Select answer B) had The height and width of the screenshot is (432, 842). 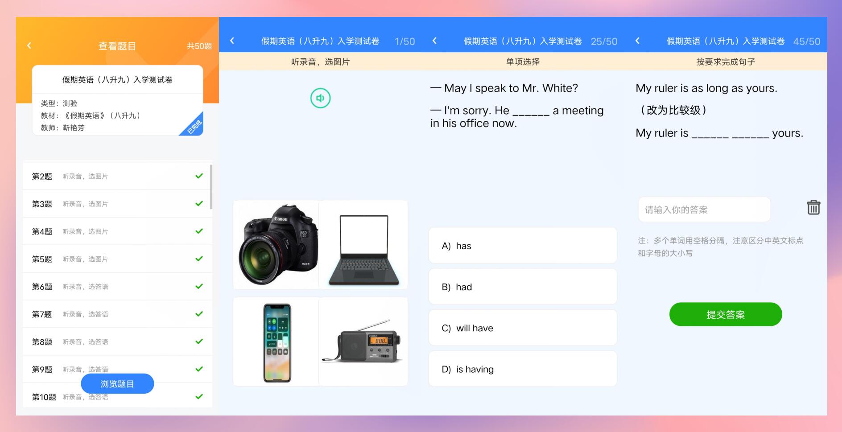[523, 287]
